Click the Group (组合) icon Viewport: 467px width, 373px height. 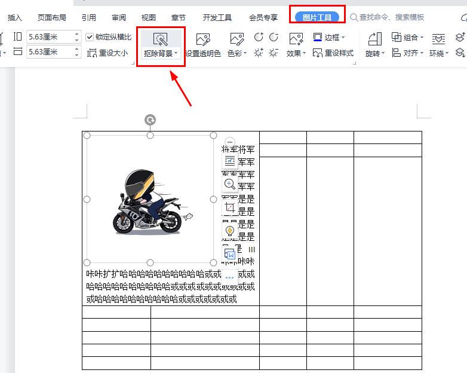click(397, 37)
